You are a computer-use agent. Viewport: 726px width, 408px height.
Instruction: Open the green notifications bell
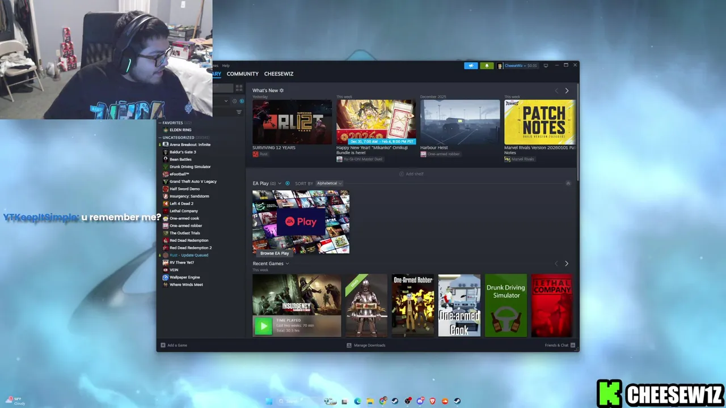pyautogui.click(x=487, y=66)
